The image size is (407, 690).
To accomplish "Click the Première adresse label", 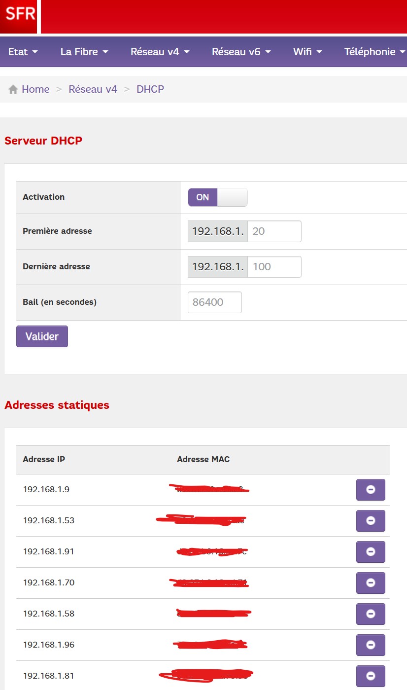I will [x=57, y=231].
